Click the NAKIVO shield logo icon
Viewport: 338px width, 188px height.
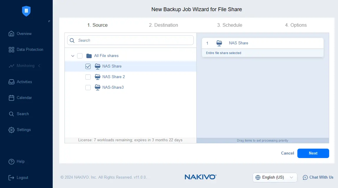coord(26,11)
